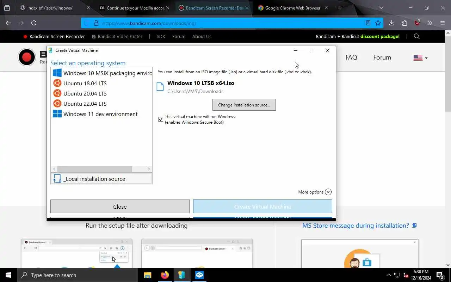Viewport: 451px width, 282px height.
Task: Click the MS Store illustration thumbnail
Action: [360, 253]
